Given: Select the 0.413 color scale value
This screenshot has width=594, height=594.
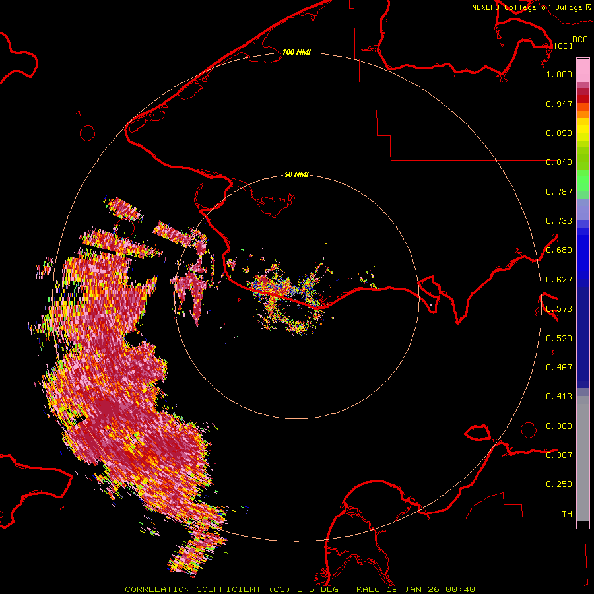Looking at the screenshot, I should [559, 397].
